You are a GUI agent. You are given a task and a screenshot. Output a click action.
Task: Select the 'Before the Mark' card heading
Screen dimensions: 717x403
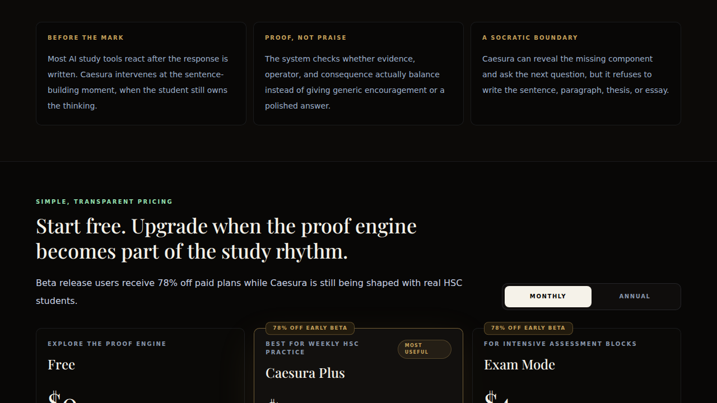tap(86, 38)
